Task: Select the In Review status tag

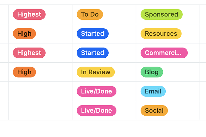Action: coord(96,72)
